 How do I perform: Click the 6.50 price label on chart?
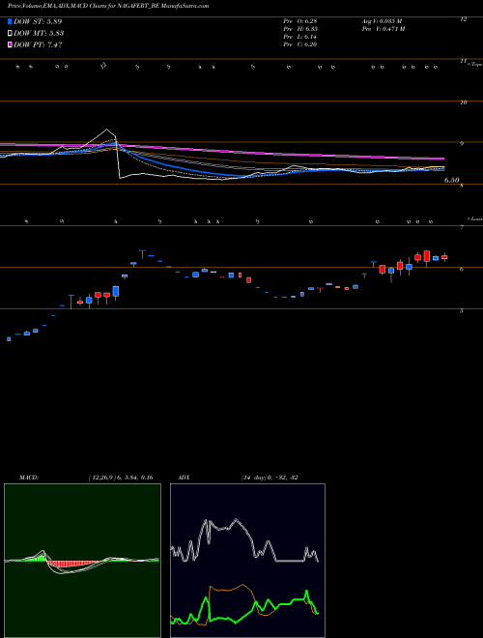[452, 180]
